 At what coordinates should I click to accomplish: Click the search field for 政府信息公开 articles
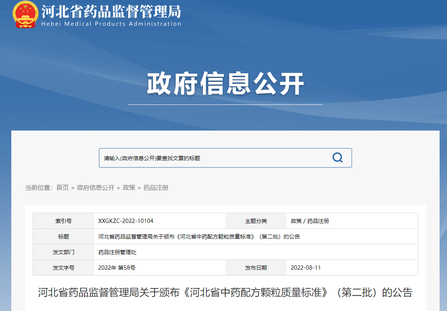pyautogui.click(x=214, y=158)
